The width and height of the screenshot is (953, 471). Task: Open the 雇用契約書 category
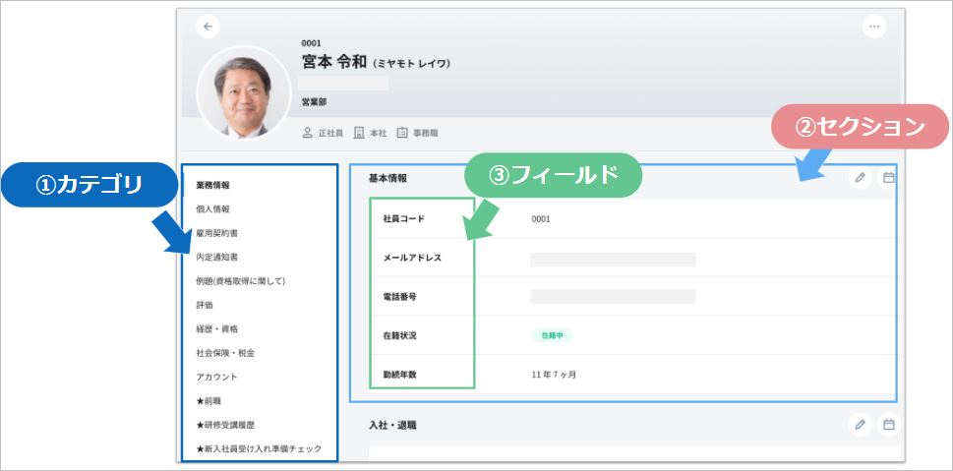point(216,233)
